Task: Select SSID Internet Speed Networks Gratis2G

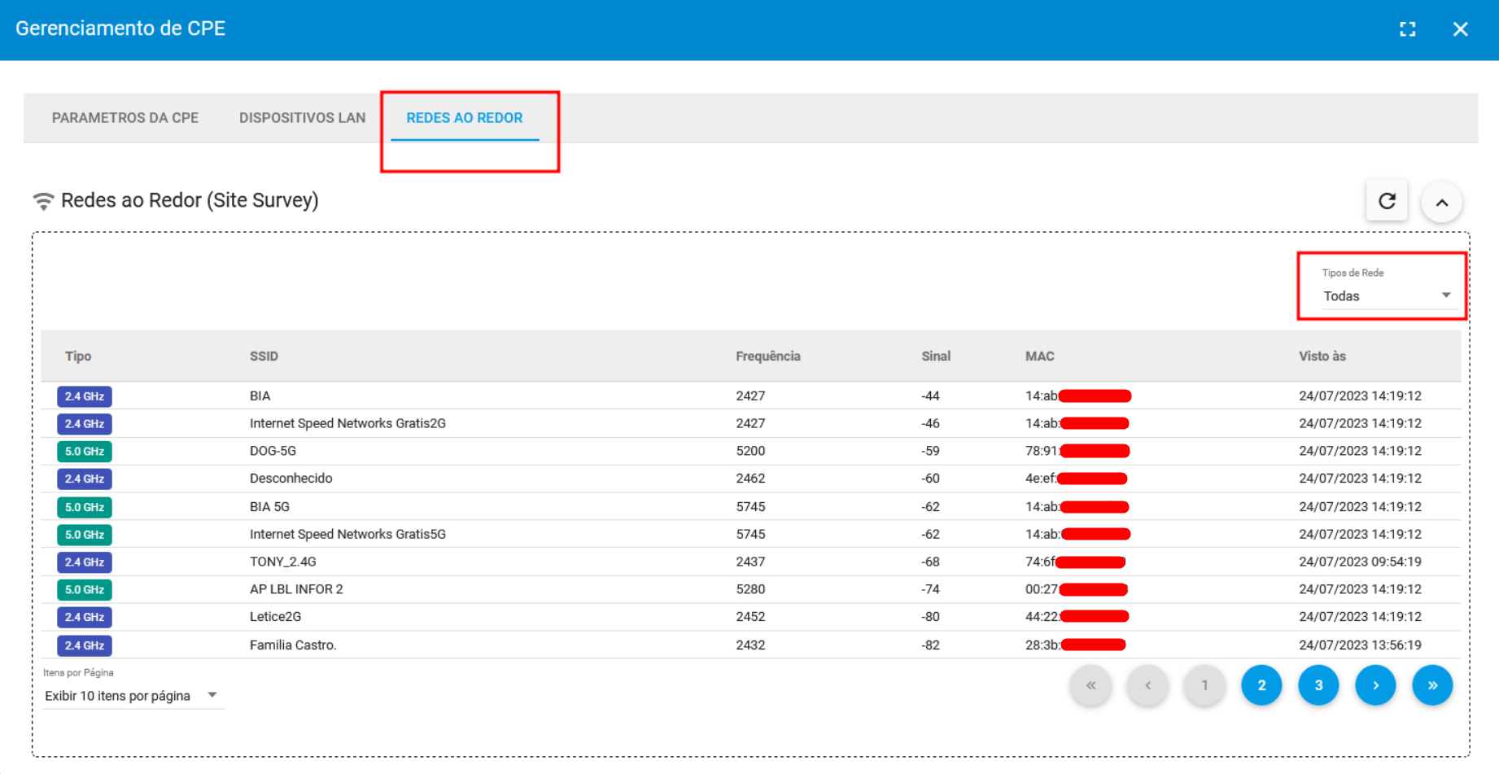Action: pyautogui.click(x=347, y=423)
